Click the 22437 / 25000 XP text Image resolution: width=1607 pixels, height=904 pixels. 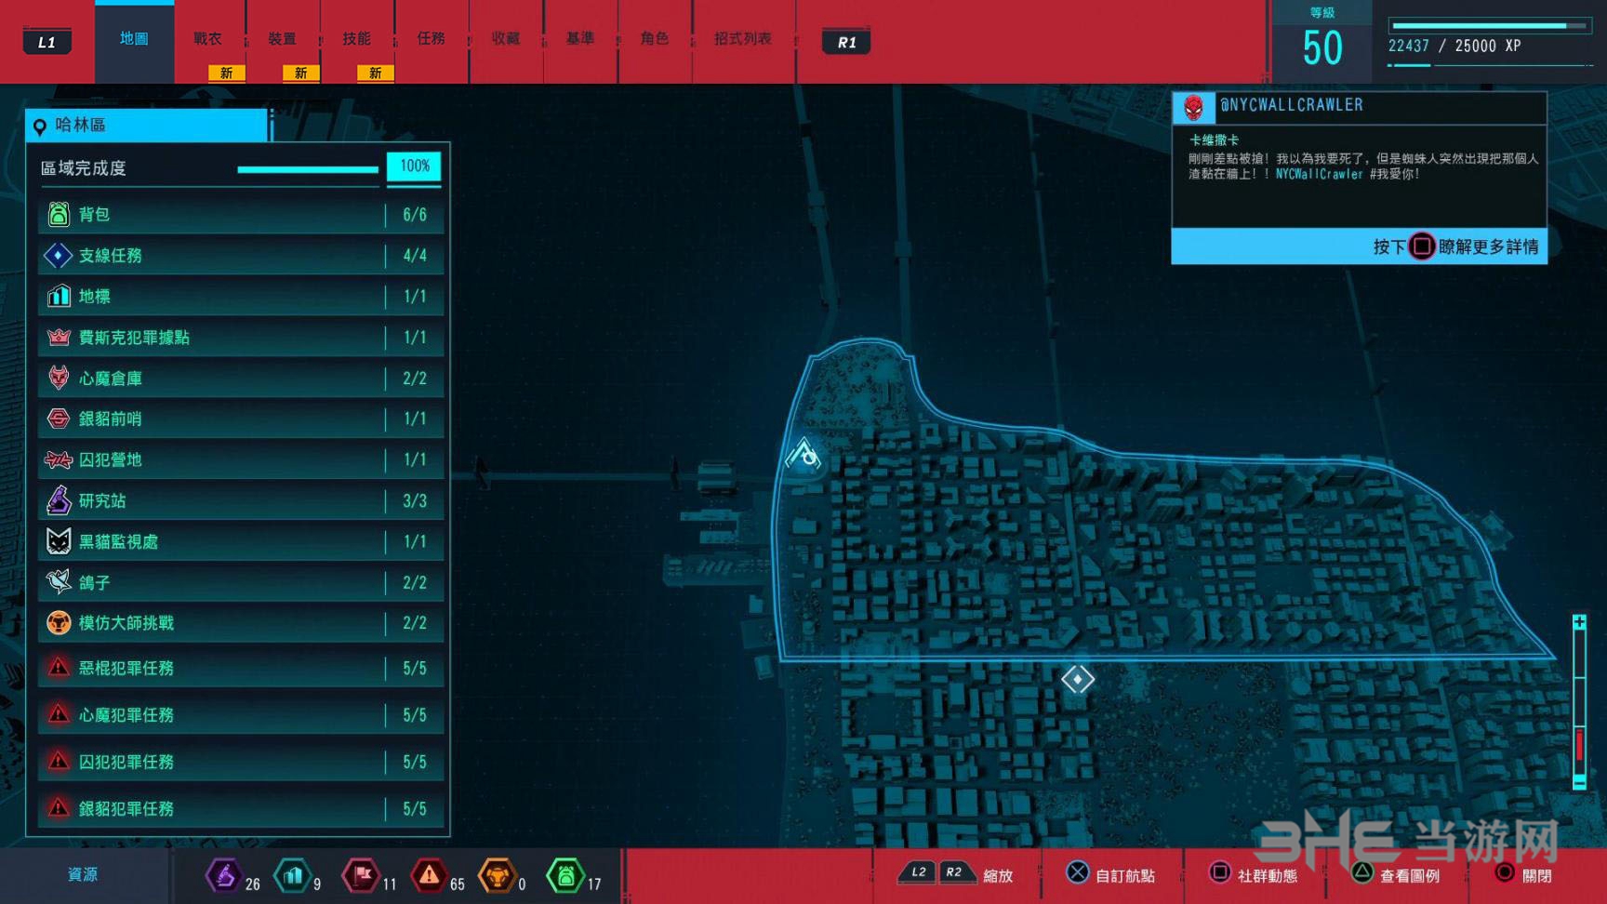click(x=1454, y=46)
